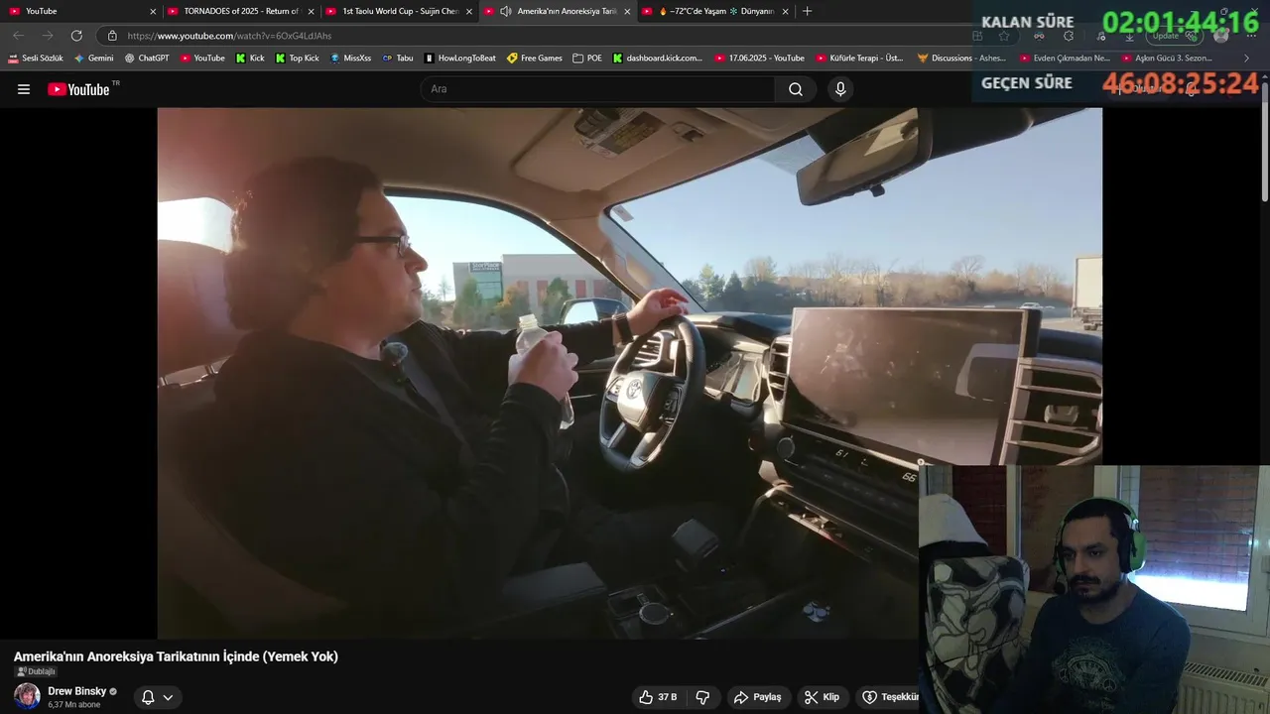Open the ChatGPT bookmark
This screenshot has width=1270, height=714.
click(147, 58)
